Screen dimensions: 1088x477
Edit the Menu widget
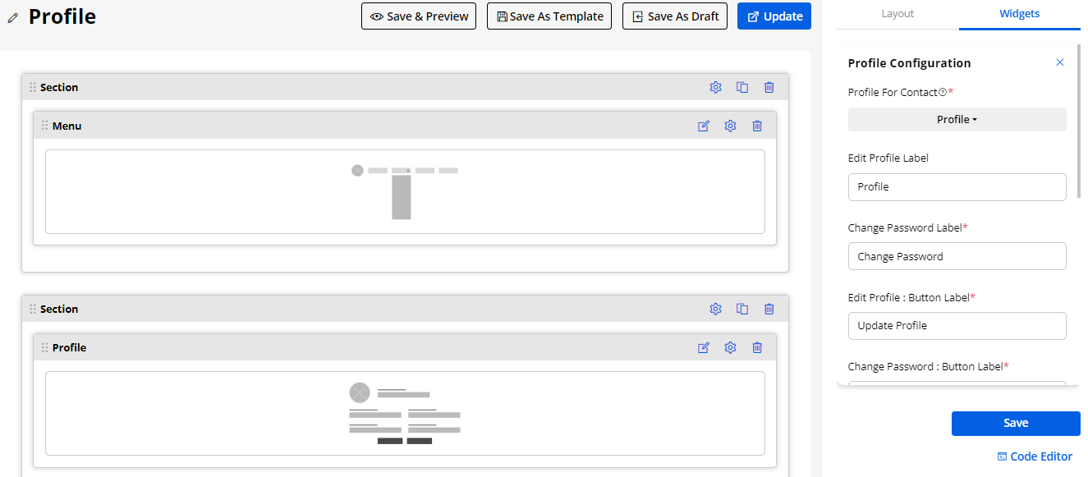[704, 126]
